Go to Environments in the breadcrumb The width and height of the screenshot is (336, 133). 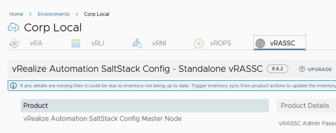(x=53, y=14)
